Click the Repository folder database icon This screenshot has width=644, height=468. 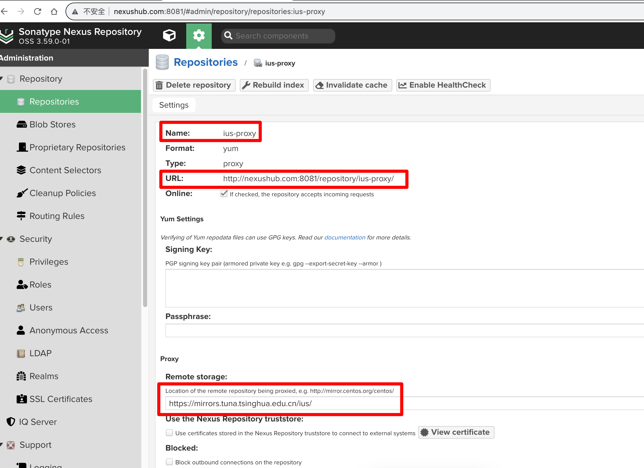(11, 79)
